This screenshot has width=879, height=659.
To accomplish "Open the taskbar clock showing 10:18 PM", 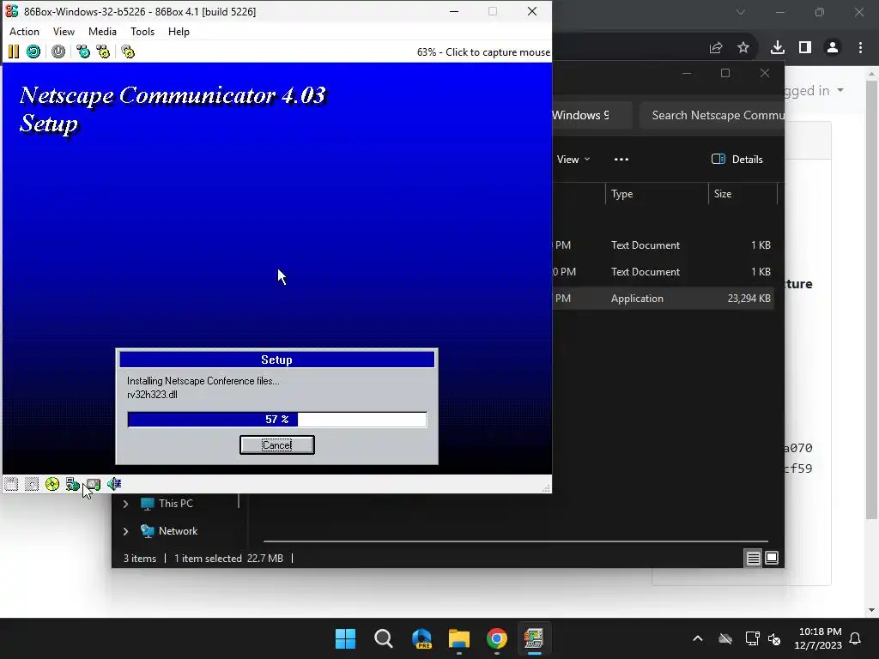I will tap(818, 638).
